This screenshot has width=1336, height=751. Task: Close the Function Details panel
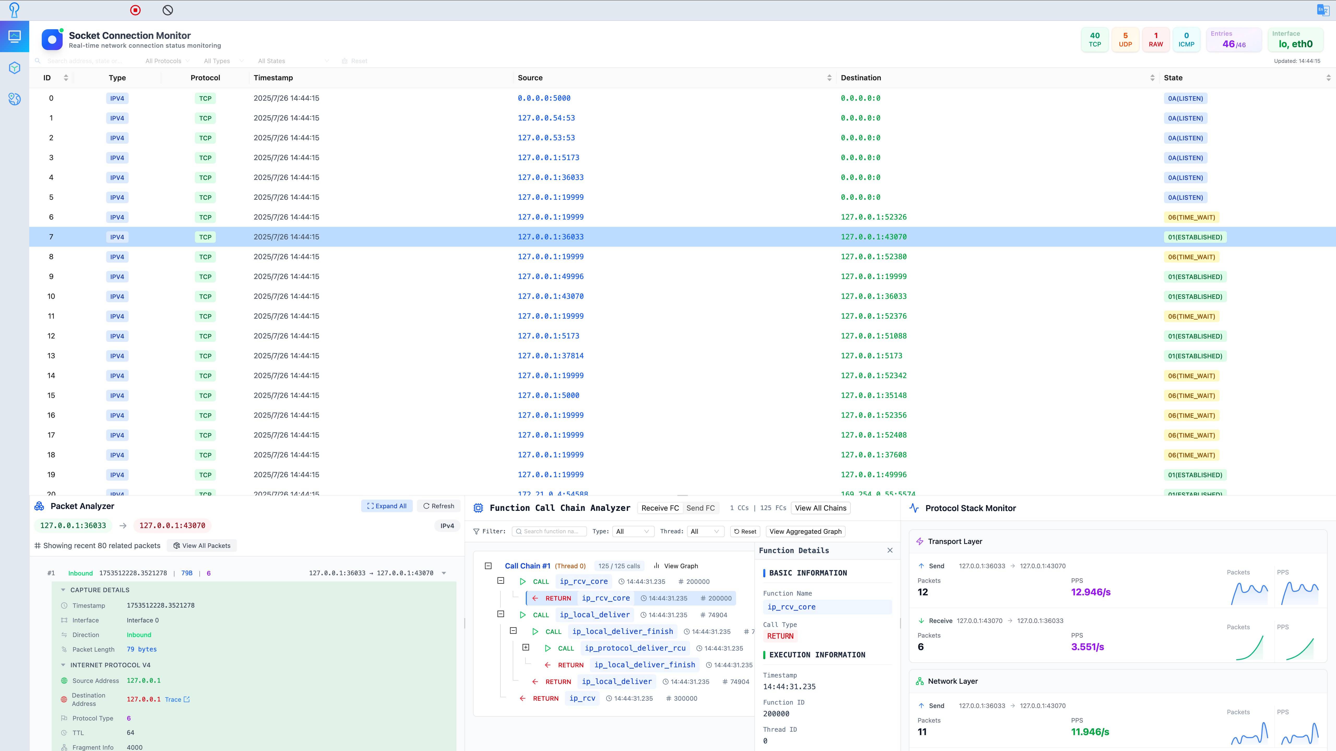tap(890, 550)
